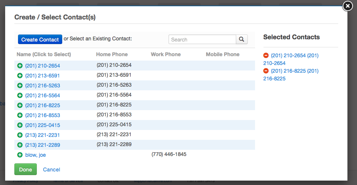Click plus icon beside (201) 225-0415
357x185 pixels.
coord(20,125)
